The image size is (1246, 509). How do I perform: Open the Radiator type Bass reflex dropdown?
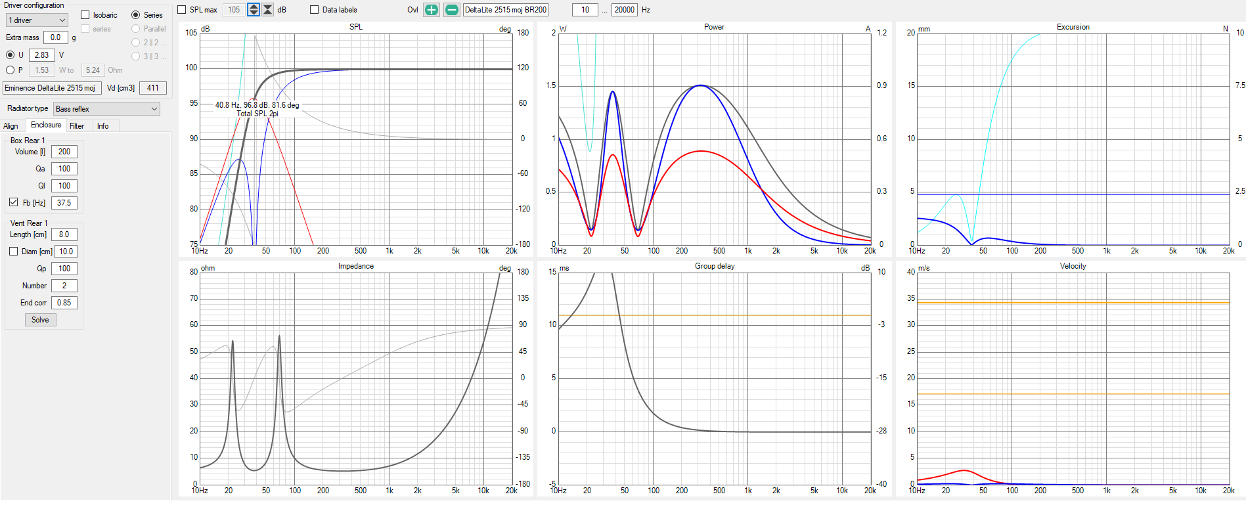[107, 109]
